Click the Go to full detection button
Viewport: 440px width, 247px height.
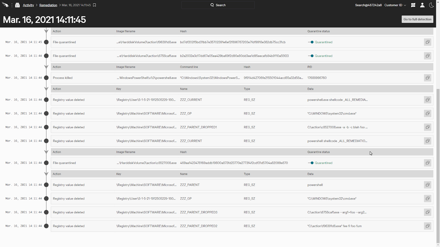(x=417, y=19)
